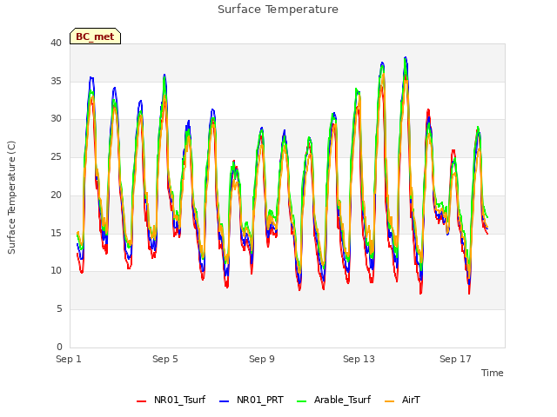Click the 25 y-axis tick label
Viewport: 557px width, 417px height.
tap(56, 156)
